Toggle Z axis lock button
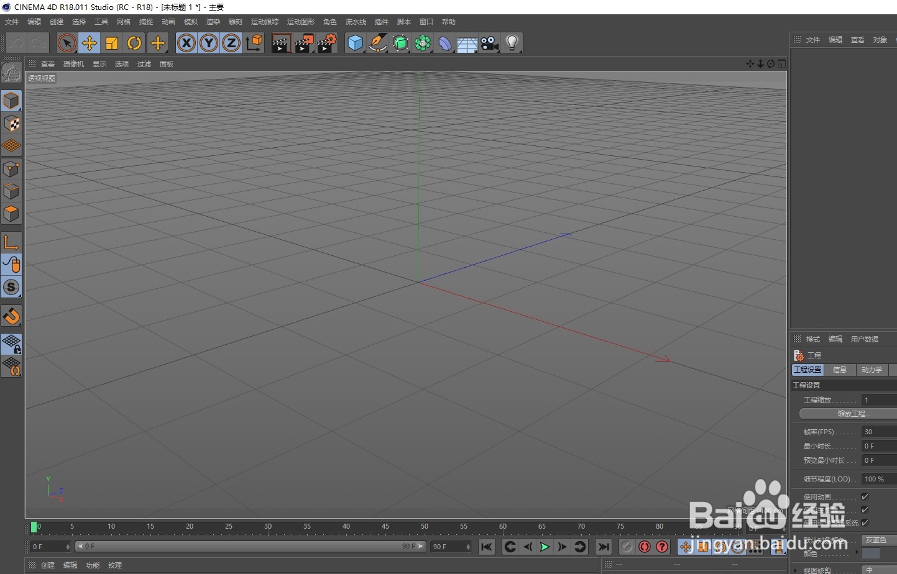Image resolution: width=897 pixels, height=574 pixels. click(x=231, y=43)
